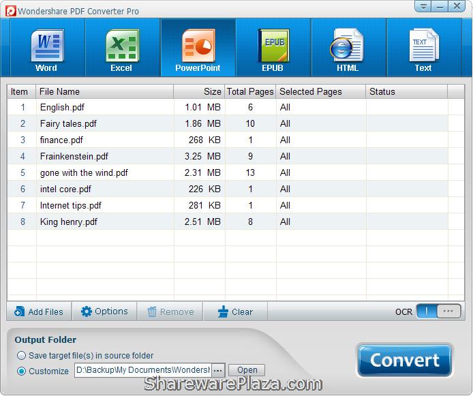Sort by File Name column header

coord(105,92)
